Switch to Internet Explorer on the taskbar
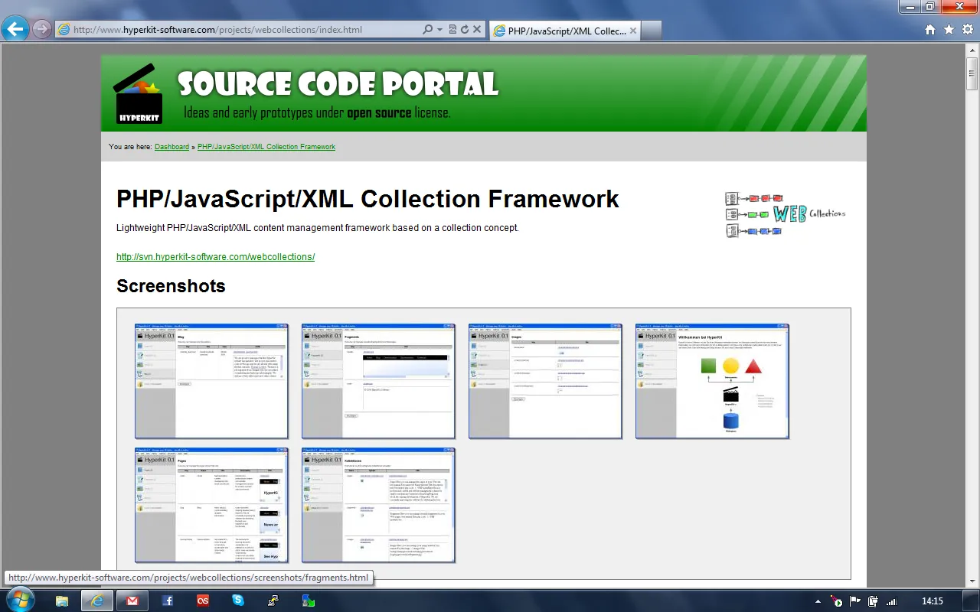980x612 pixels. 97,601
